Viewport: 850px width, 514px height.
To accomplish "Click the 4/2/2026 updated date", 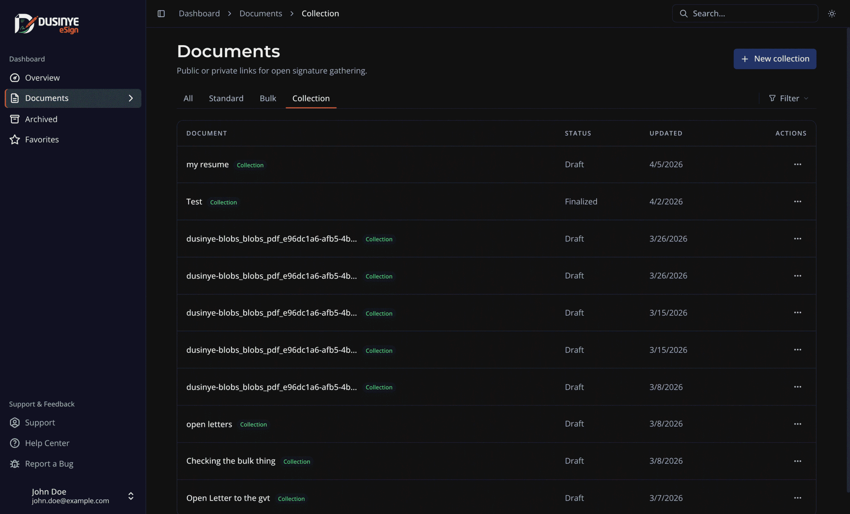I will (x=666, y=202).
